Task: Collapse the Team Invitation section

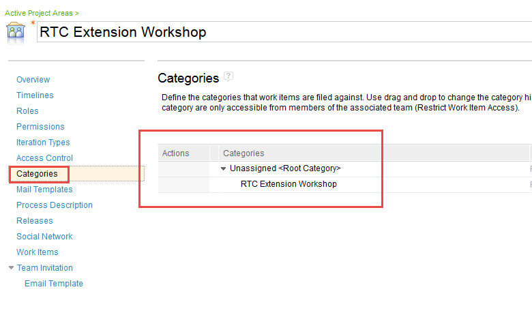Action: [11, 268]
